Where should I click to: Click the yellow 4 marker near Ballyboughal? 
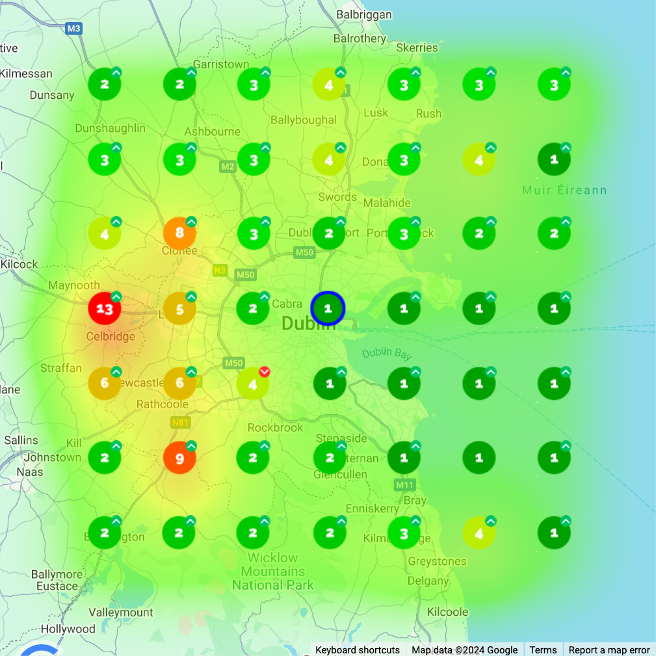tap(329, 84)
